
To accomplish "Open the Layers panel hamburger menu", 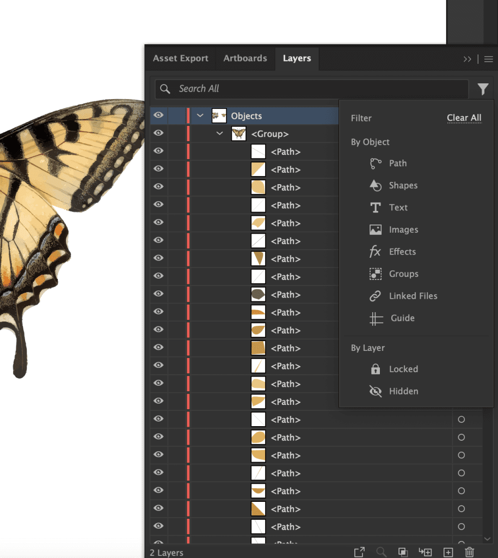I will pyautogui.click(x=488, y=59).
